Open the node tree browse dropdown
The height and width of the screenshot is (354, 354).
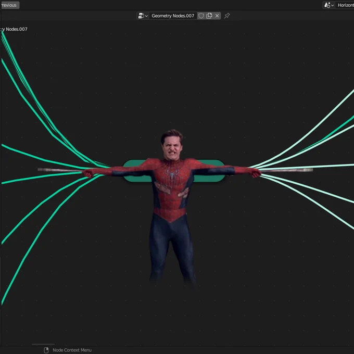coord(143,16)
